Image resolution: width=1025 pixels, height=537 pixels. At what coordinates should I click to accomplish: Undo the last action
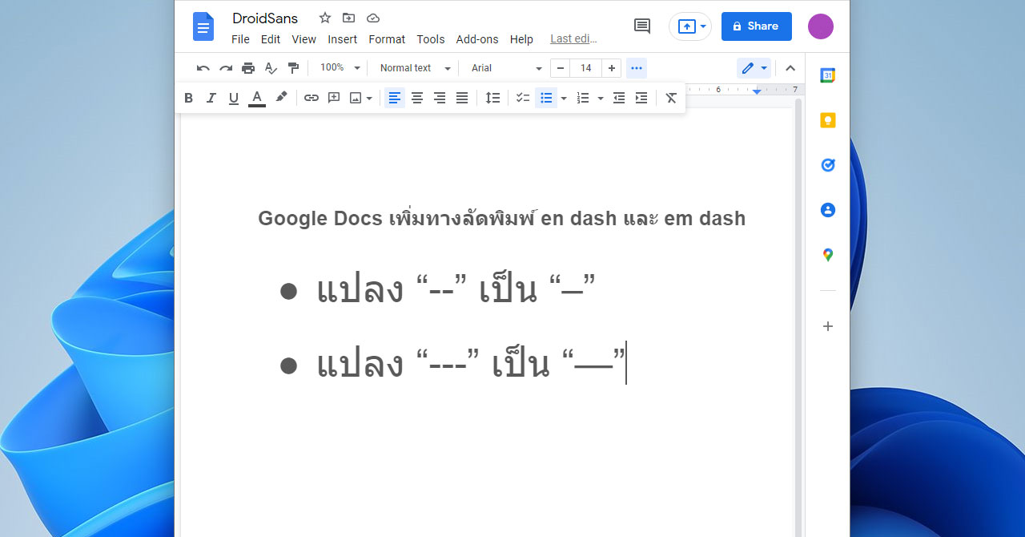tap(203, 68)
